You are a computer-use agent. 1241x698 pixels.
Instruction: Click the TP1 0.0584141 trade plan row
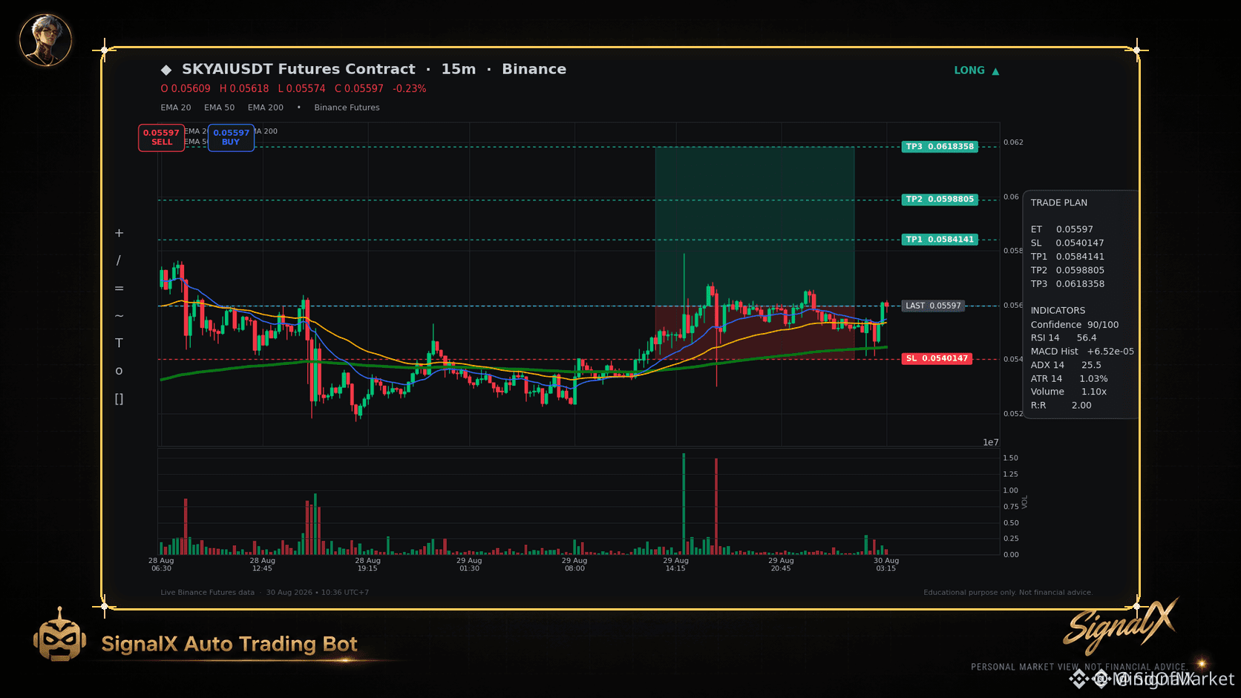click(x=1067, y=257)
